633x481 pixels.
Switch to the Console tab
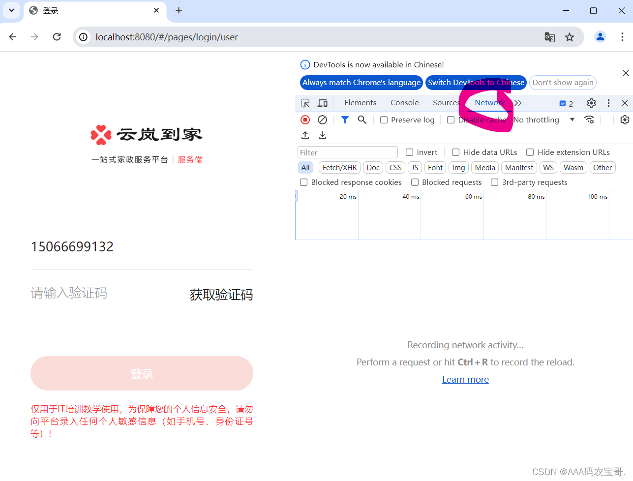[405, 103]
